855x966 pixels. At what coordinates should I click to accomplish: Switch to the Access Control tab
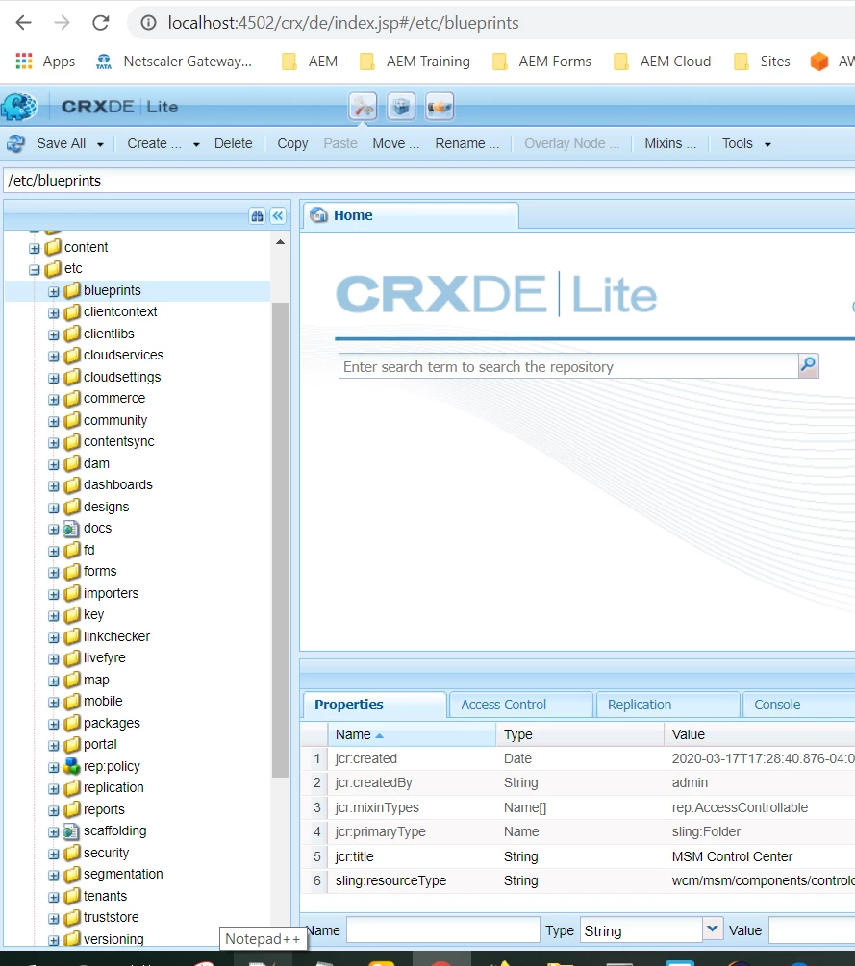[521, 705]
